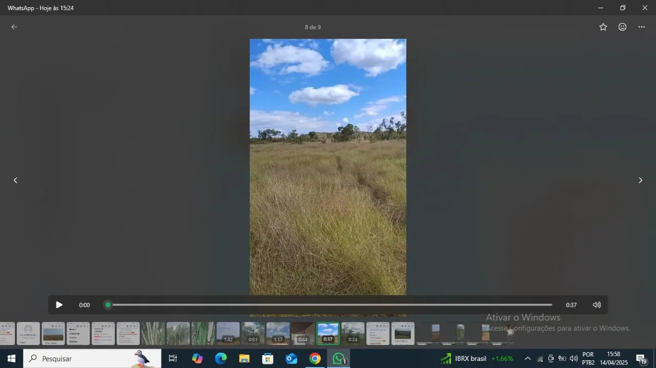
Task: Open Google Chrome from the taskbar
Action: (x=315, y=359)
